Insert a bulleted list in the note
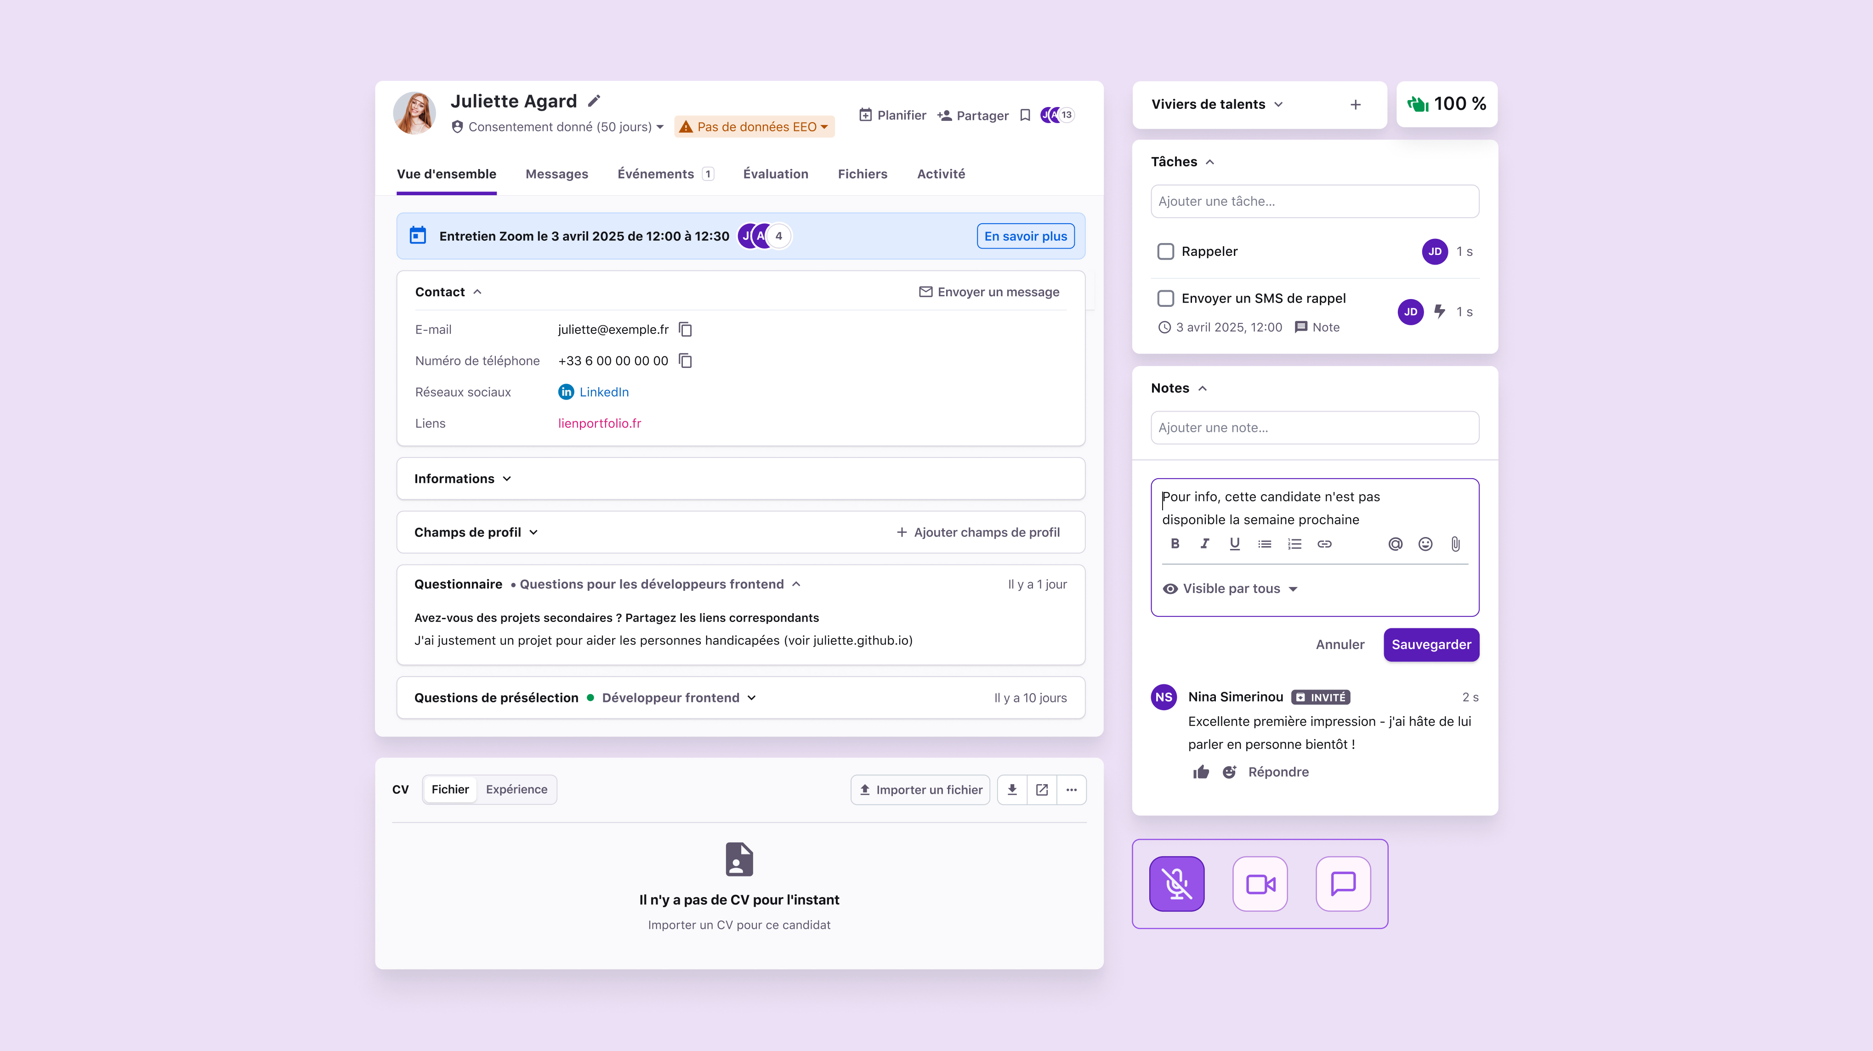Screen dimensions: 1873x1051 click(1265, 544)
